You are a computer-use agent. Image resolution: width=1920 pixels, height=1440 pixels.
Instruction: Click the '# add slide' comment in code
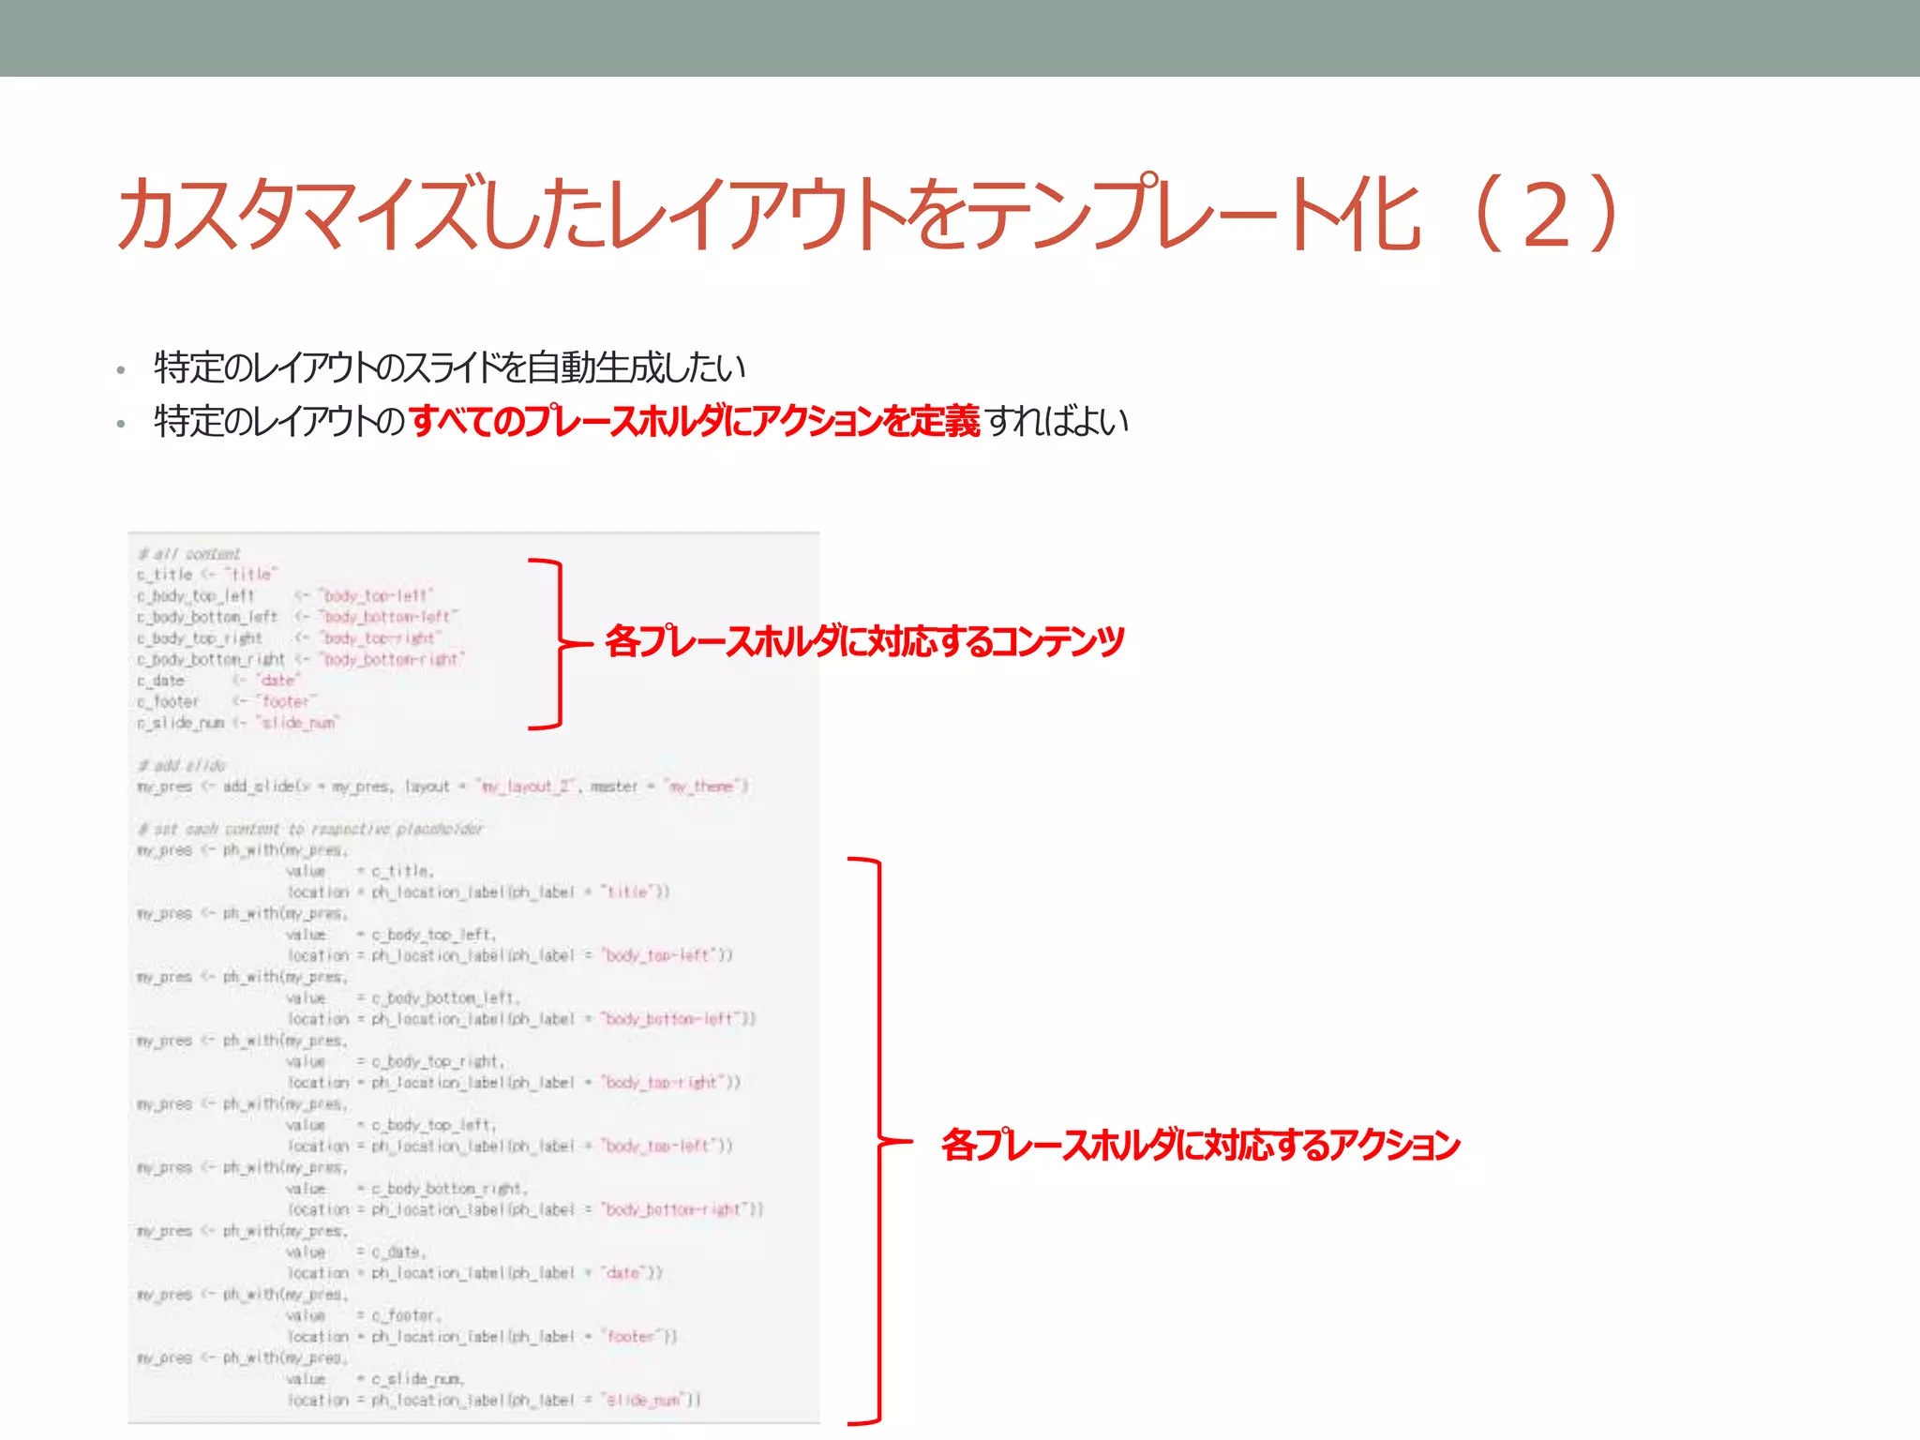(182, 765)
